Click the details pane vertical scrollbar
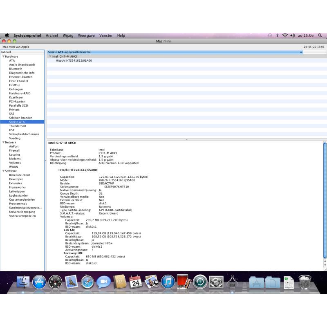 325,200
